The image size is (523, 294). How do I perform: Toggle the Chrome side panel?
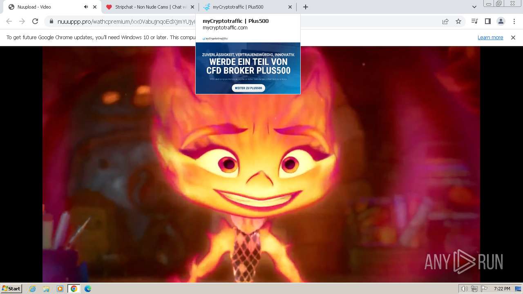(x=488, y=21)
